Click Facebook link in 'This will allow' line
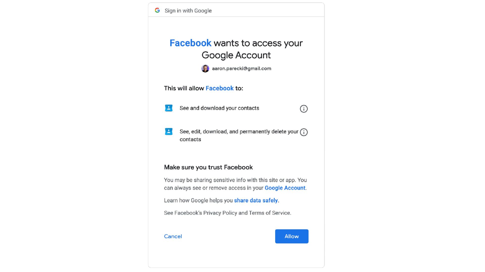 (220, 88)
